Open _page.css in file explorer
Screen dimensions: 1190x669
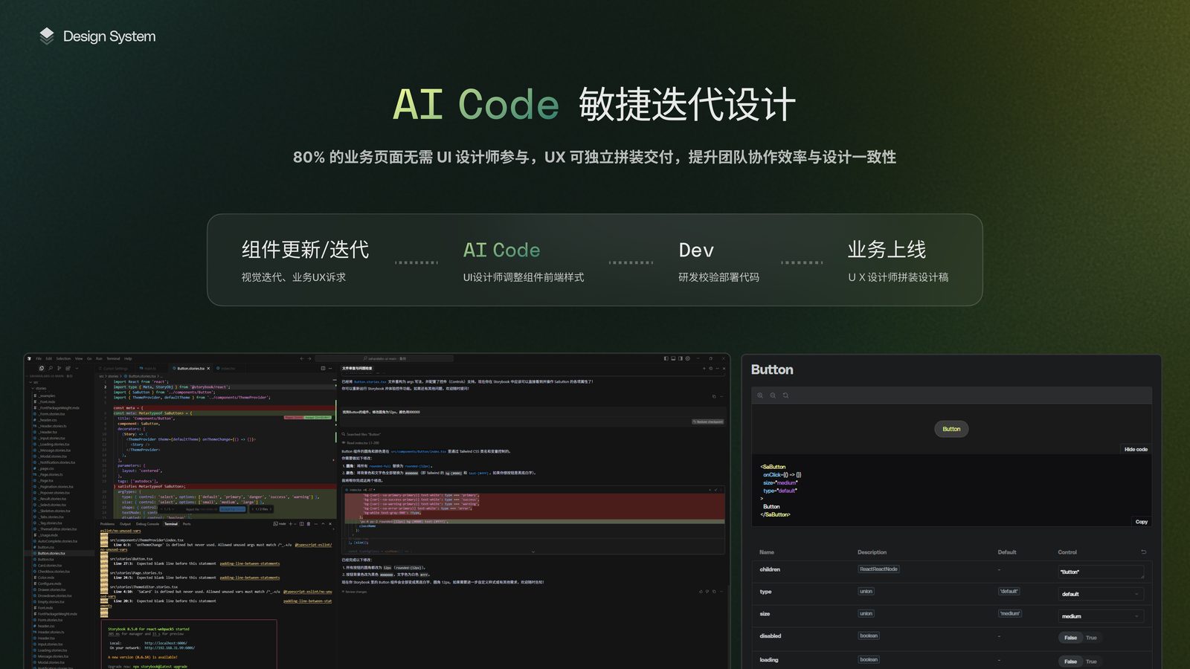coord(45,468)
